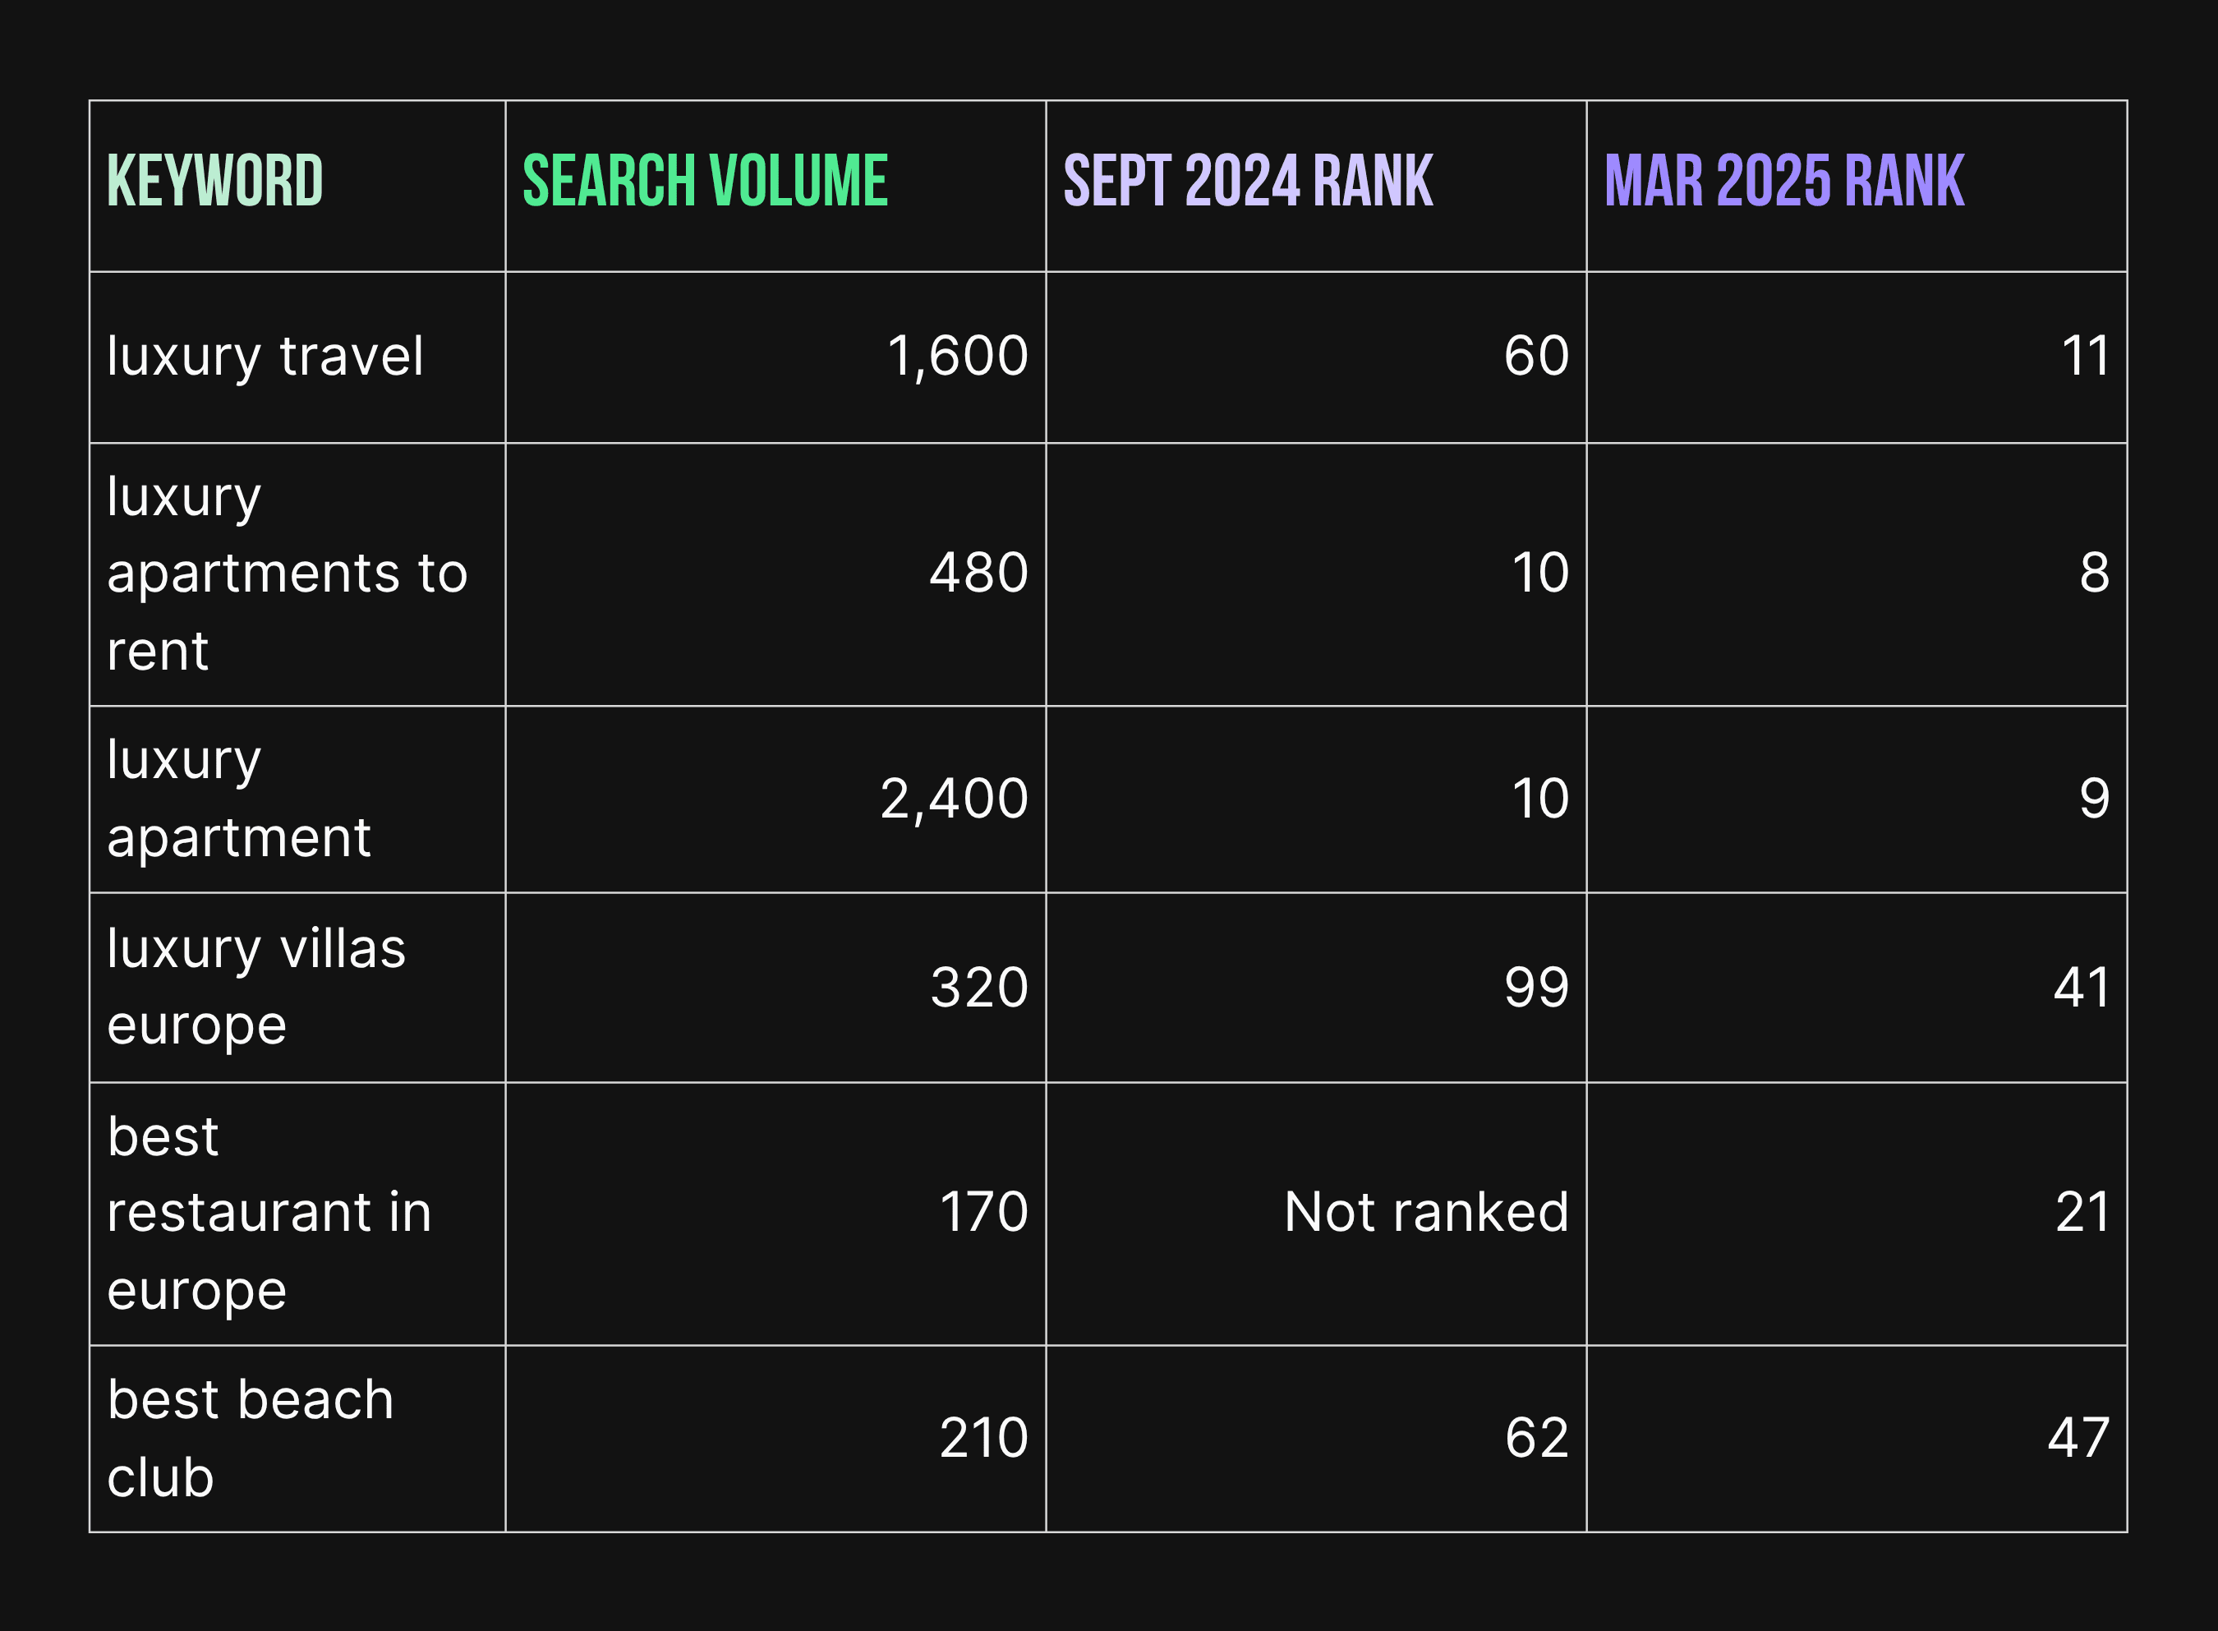Click the SEPT 2024 RANK header
The image size is (2218, 1631).
click(x=1247, y=182)
